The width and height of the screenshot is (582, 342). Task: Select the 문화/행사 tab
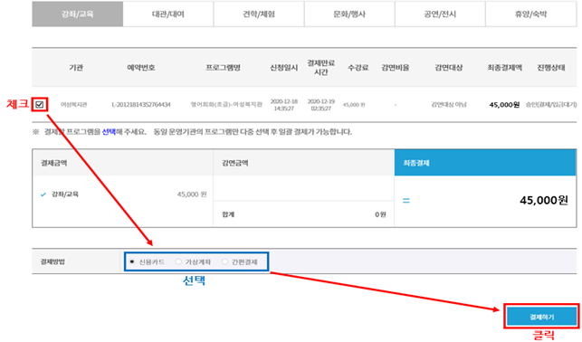click(x=349, y=14)
